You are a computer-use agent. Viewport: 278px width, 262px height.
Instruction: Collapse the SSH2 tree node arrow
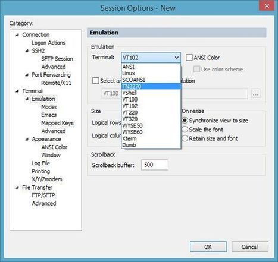(x=27, y=51)
